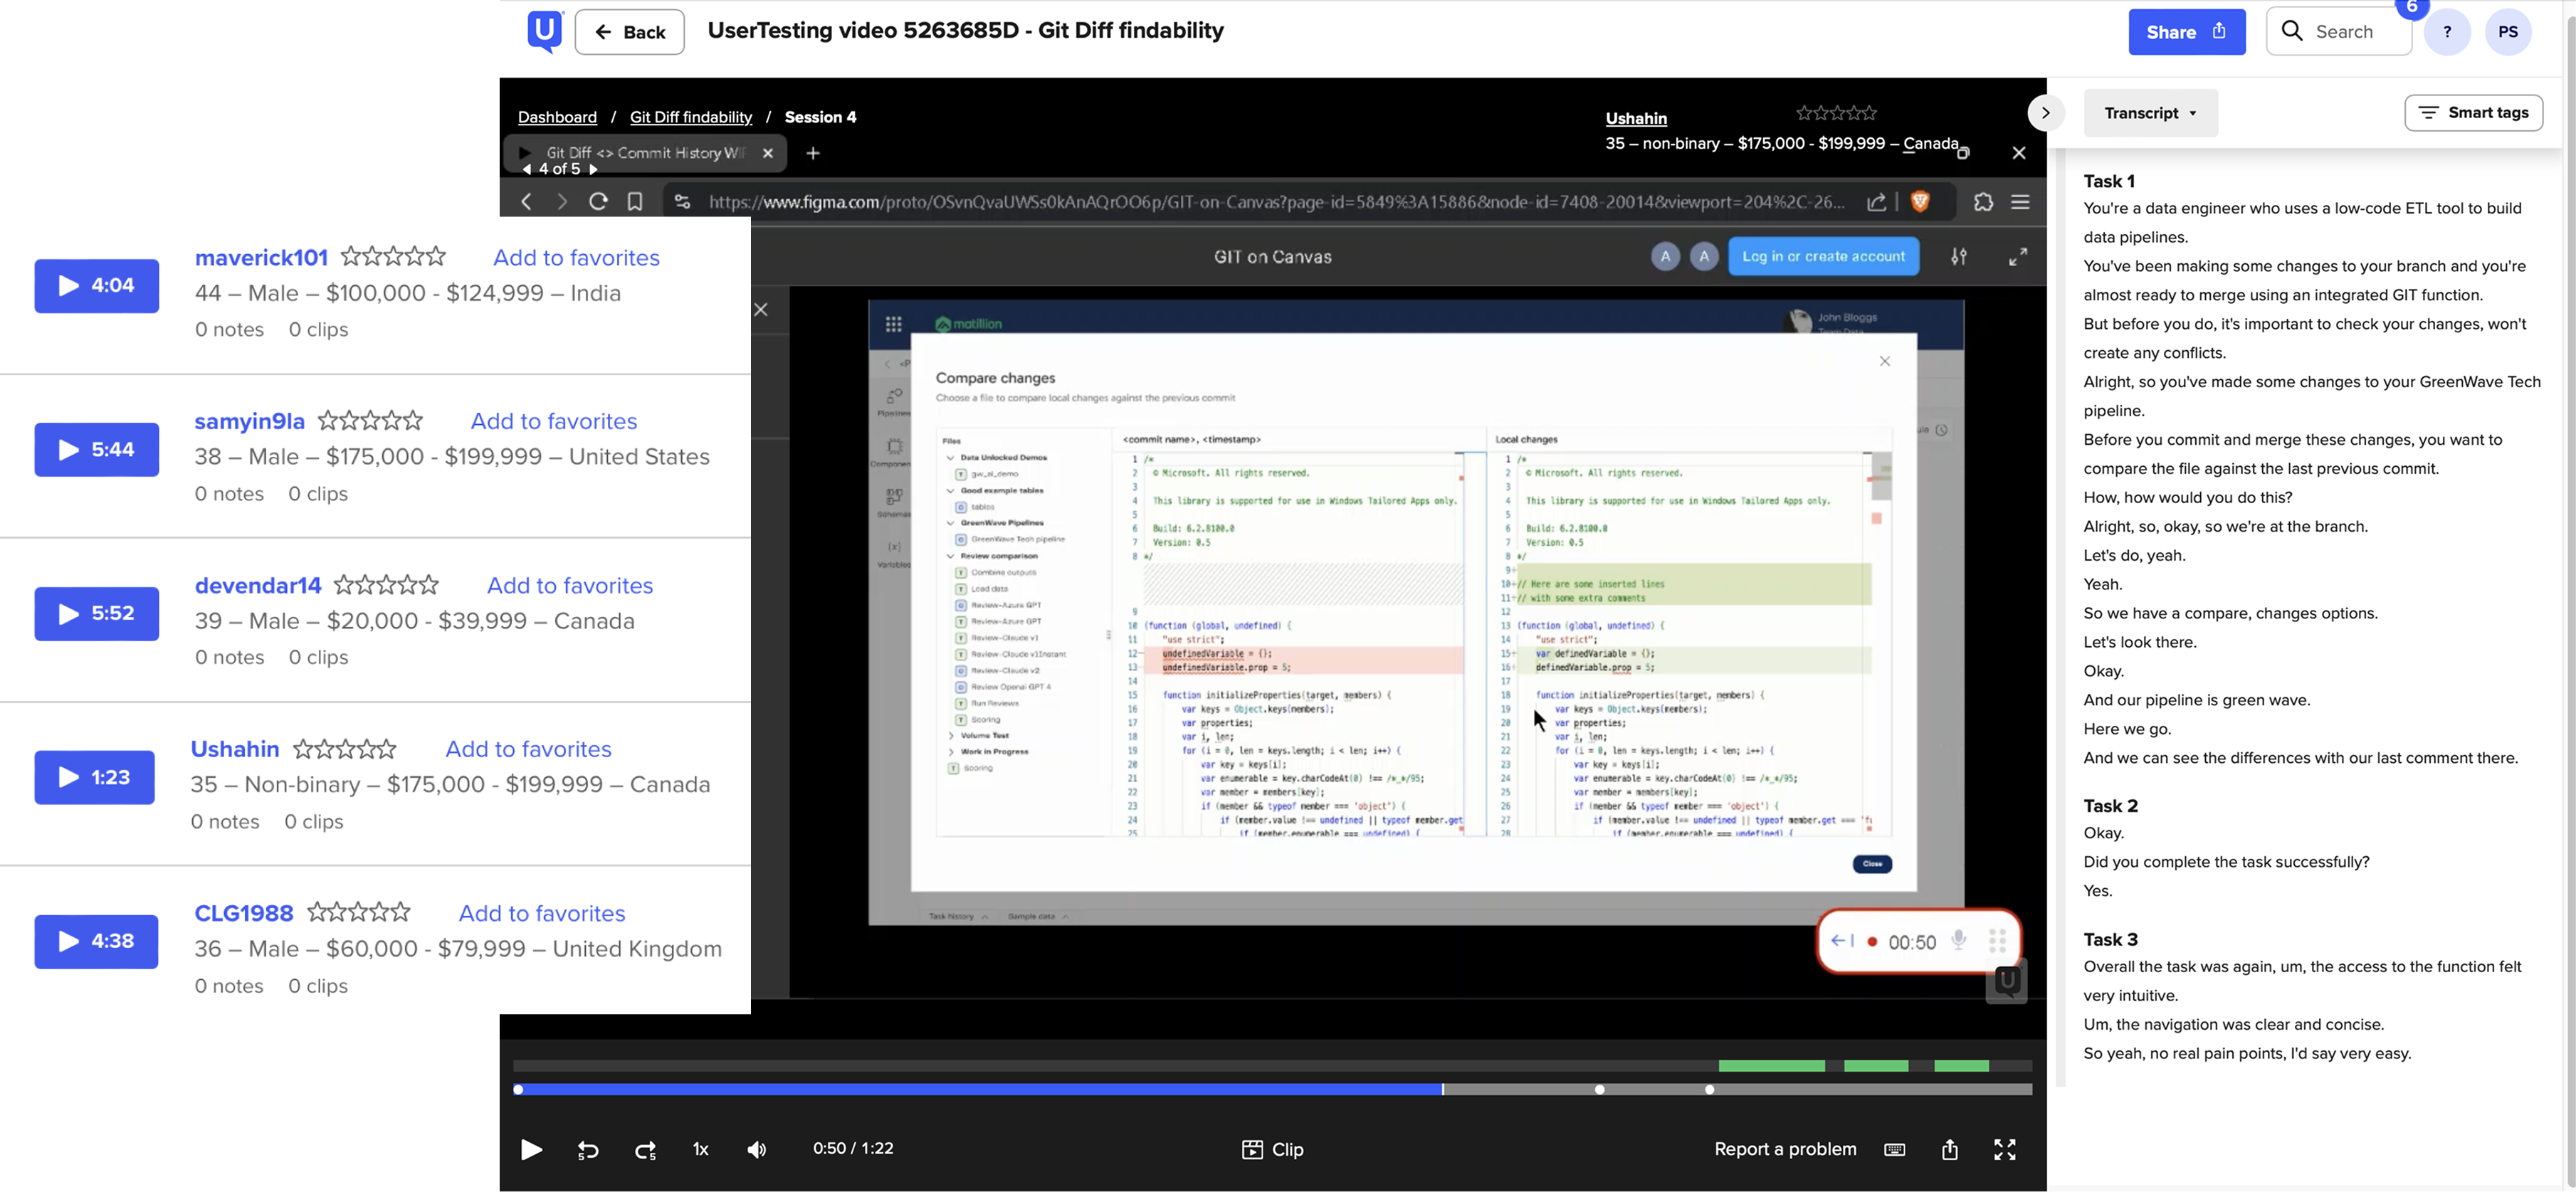
Task: Click the share-export icon in player controls
Action: pyautogui.click(x=1949, y=1149)
